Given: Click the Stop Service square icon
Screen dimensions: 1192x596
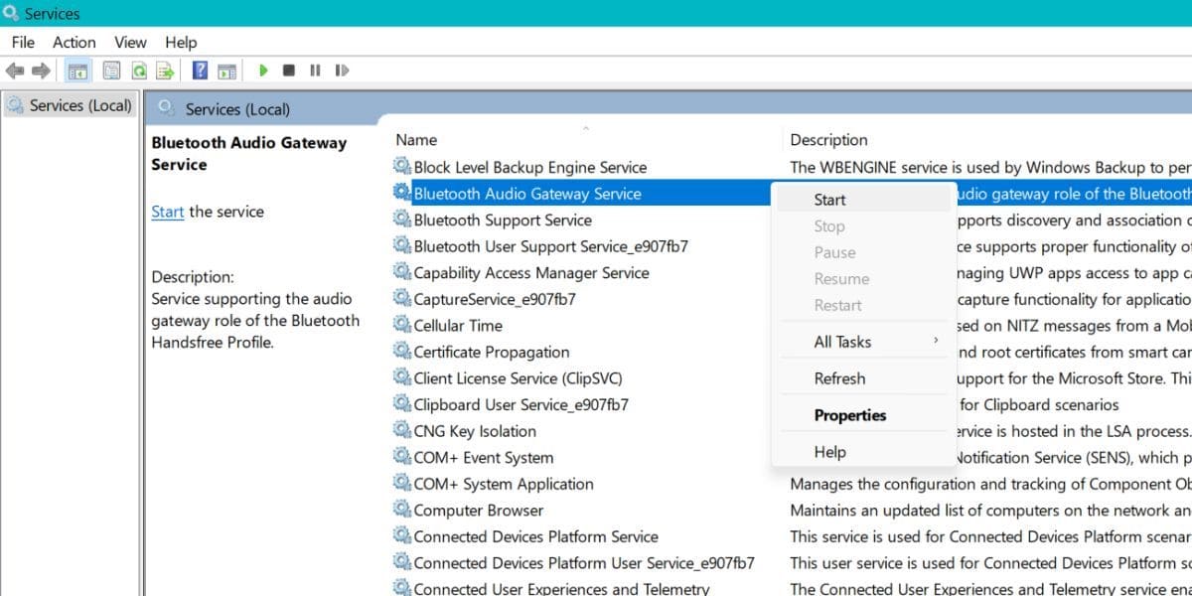Looking at the screenshot, I should tap(289, 71).
